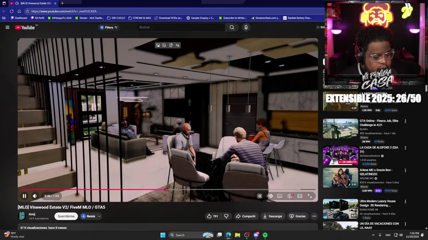
Task: Mute the video with the speaker icon
Action: (35, 196)
